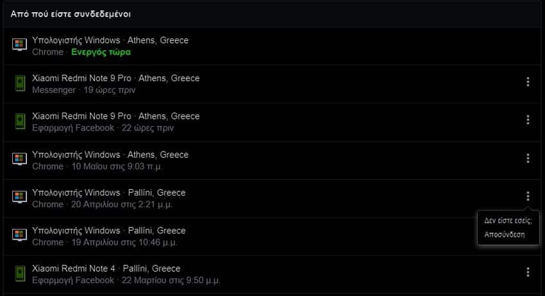Open three-dot menu for 10 Μαΐου session

pyautogui.click(x=528, y=158)
